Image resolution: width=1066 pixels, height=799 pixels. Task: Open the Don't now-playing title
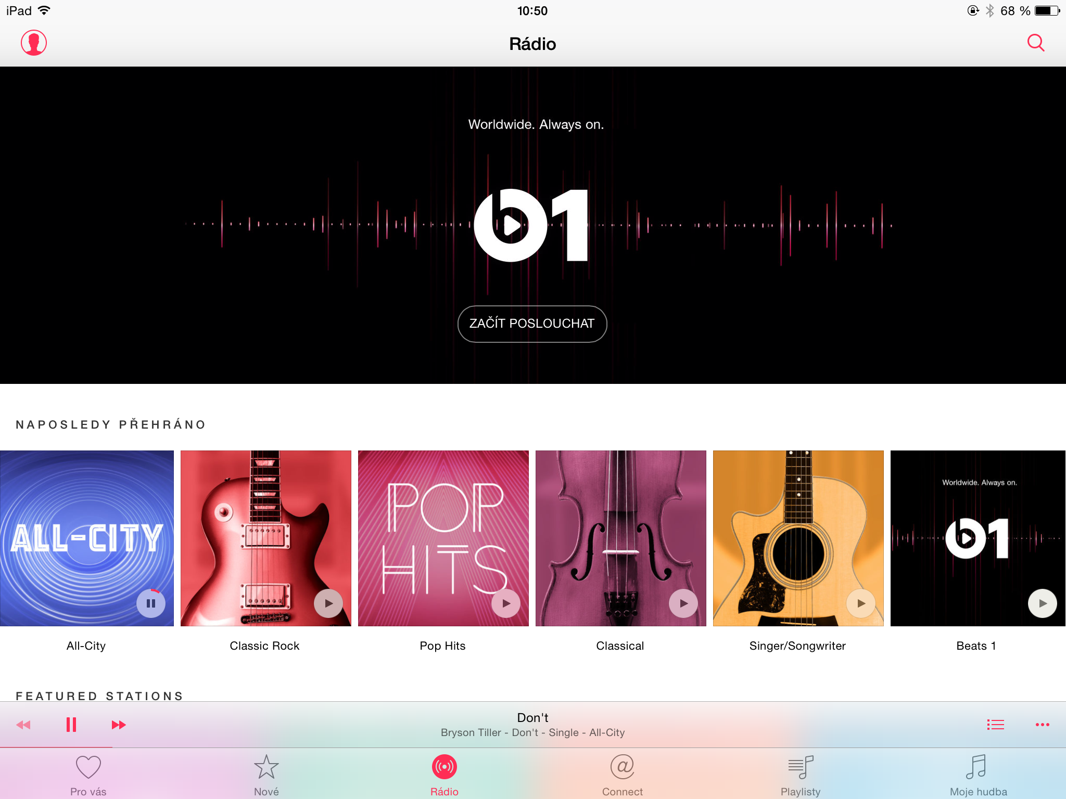tap(532, 717)
